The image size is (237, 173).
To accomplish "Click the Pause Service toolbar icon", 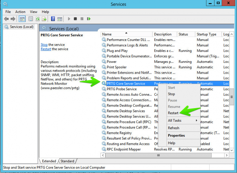I will click(82, 19).
